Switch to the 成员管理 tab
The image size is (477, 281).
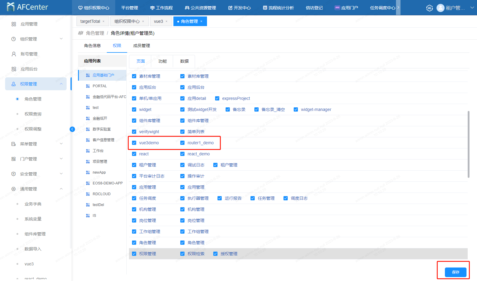[141, 46]
